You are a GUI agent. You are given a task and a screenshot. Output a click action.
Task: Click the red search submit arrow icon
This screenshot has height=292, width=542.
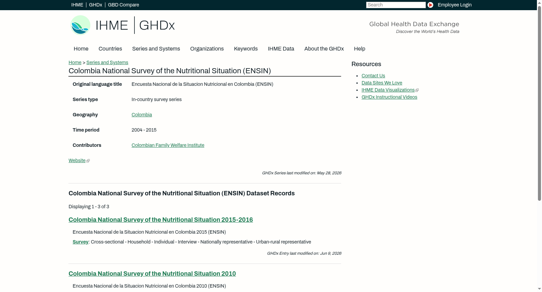pyautogui.click(x=430, y=5)
